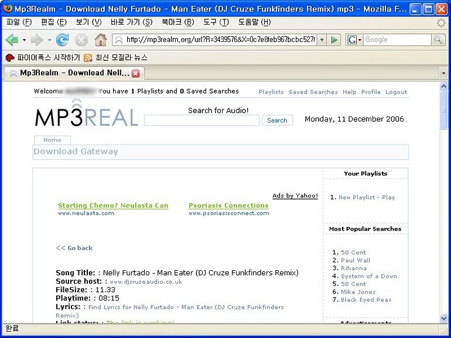Click www.psoriasisconnect.com ad URL
The width and height of the screenshot is (451, 338).
[229, 213]
